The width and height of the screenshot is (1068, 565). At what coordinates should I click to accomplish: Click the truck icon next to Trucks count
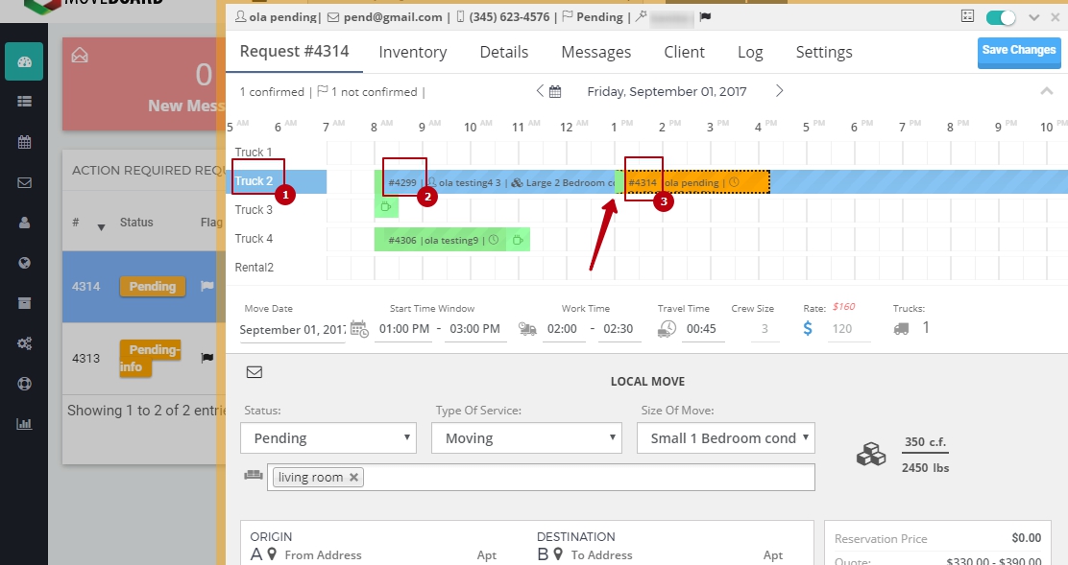click(901, 327)
